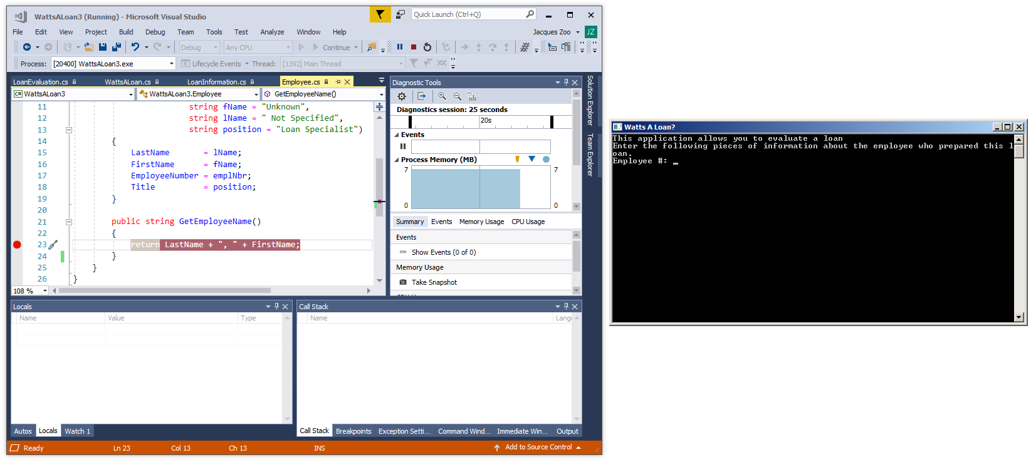Viewport: 1031px width, 460px height.
Task: Click the Take Snapshot camera icon
Action: click(x=403, y=282)
